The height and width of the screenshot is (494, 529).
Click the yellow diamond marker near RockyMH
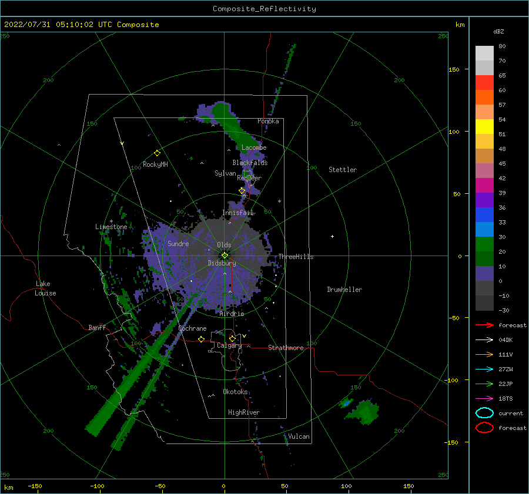pos(157,153)
